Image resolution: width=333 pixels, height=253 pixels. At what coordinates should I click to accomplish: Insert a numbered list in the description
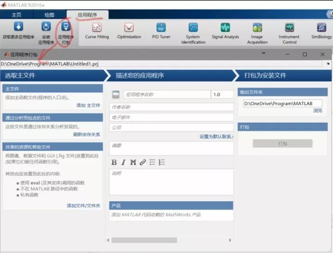pyautogui.click(x=162, y=162)
